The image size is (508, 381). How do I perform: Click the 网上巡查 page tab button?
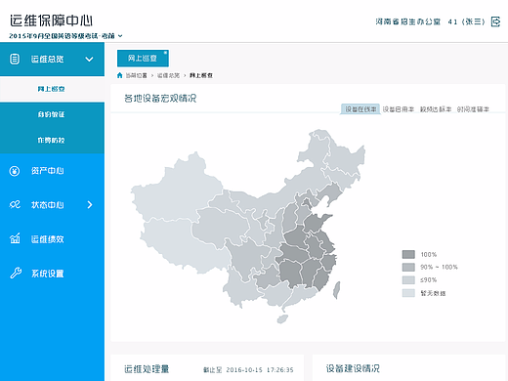tap(143, 59)
